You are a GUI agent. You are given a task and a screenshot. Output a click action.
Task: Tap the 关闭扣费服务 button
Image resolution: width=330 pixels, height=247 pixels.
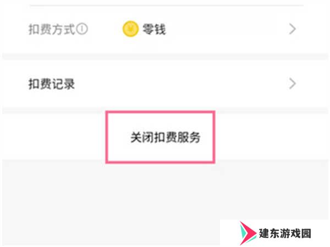165,137
